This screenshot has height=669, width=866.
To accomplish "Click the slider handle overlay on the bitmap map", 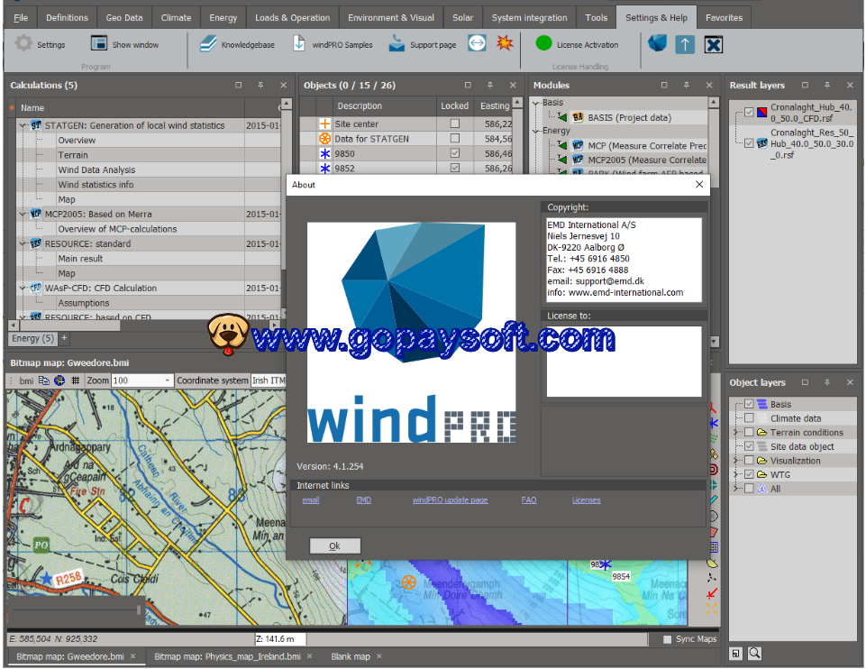I will (138, 609).
